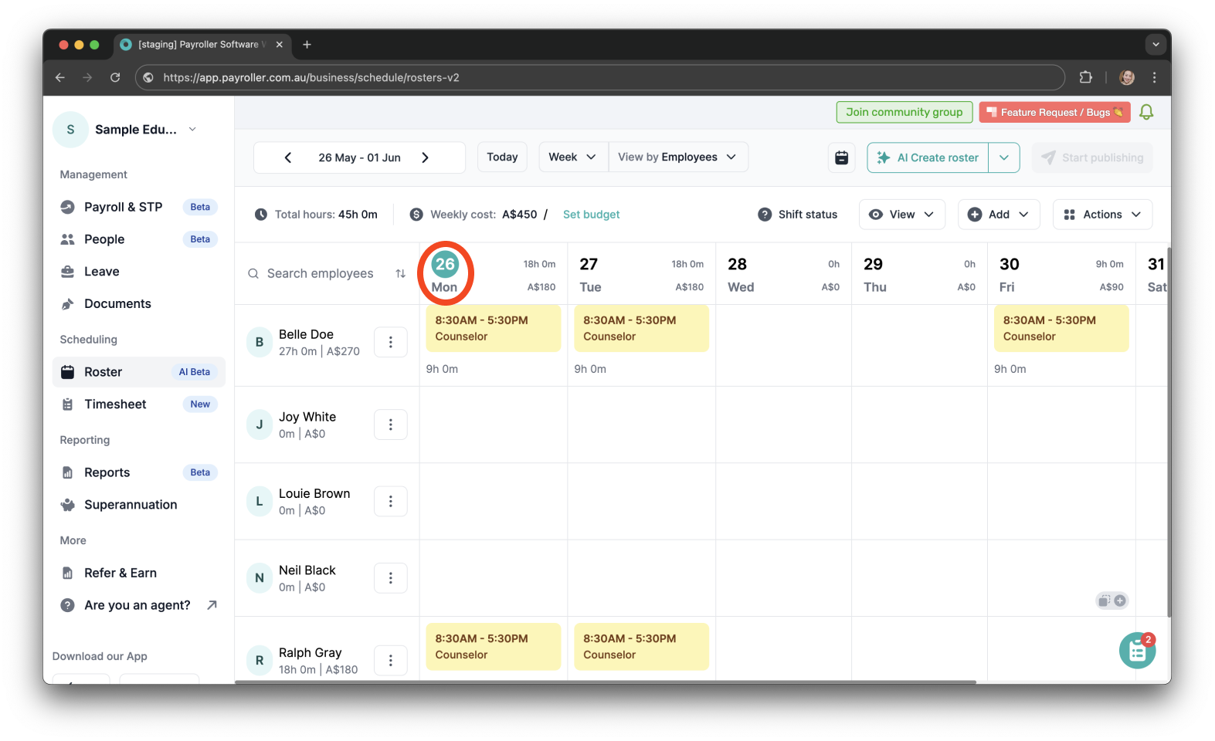This screenshot has height=741, width=1215.
Task: Open Payroll & STP in sidebar
Action: [139, 207]
